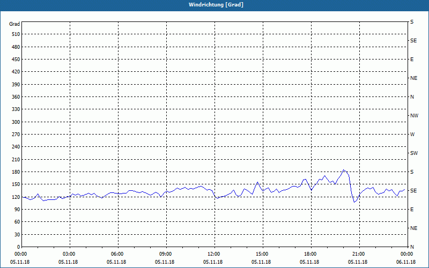Click the 09:00 time axis label
Screen dimensions: 429x268
point(166,254)
